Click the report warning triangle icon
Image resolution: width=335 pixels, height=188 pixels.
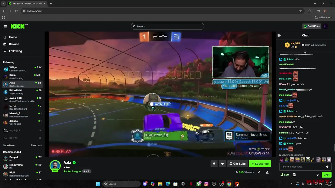pos(267,172)
